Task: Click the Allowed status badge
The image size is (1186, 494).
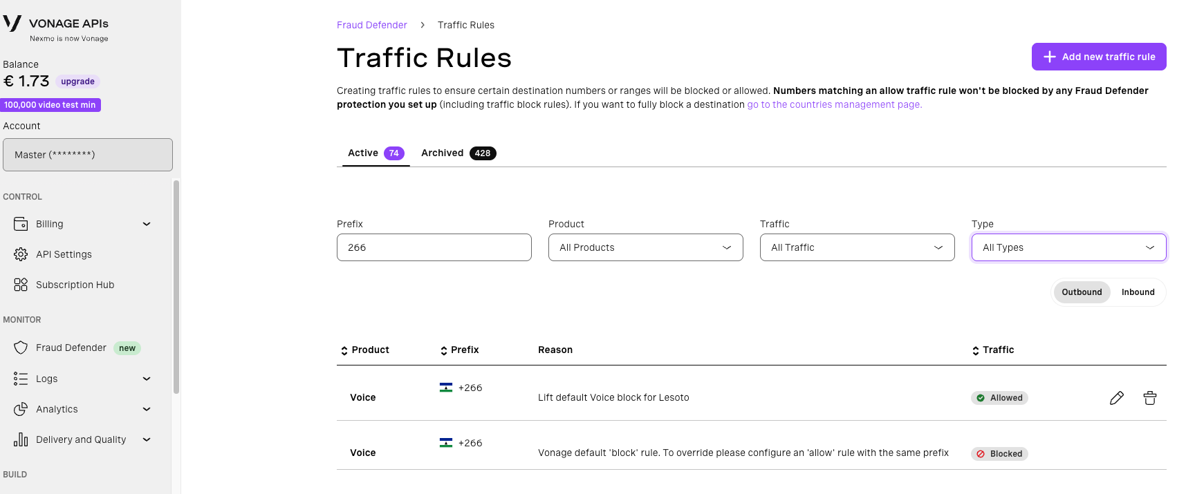Action: [x=999, y=398]
